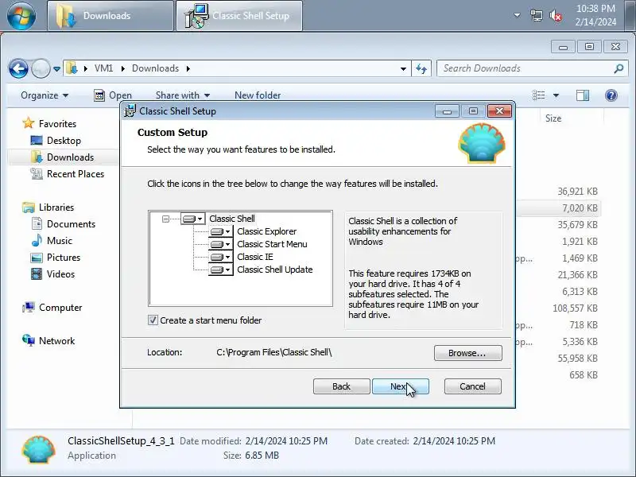
Task: Click Explorer back navigation arrow
Action: (18, 68)
